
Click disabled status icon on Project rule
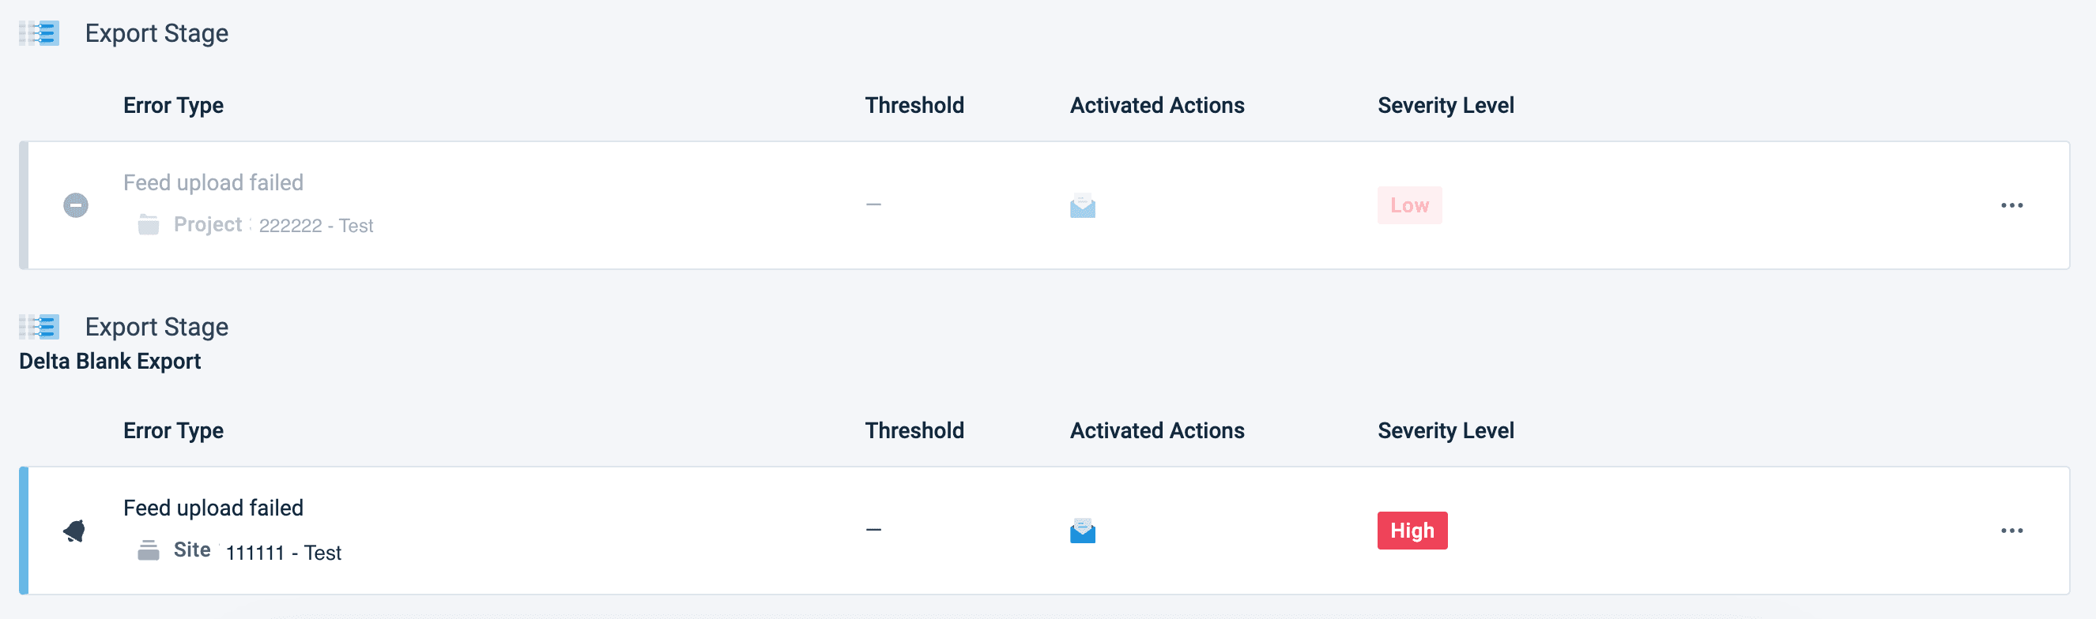click(x=76, y=205)
